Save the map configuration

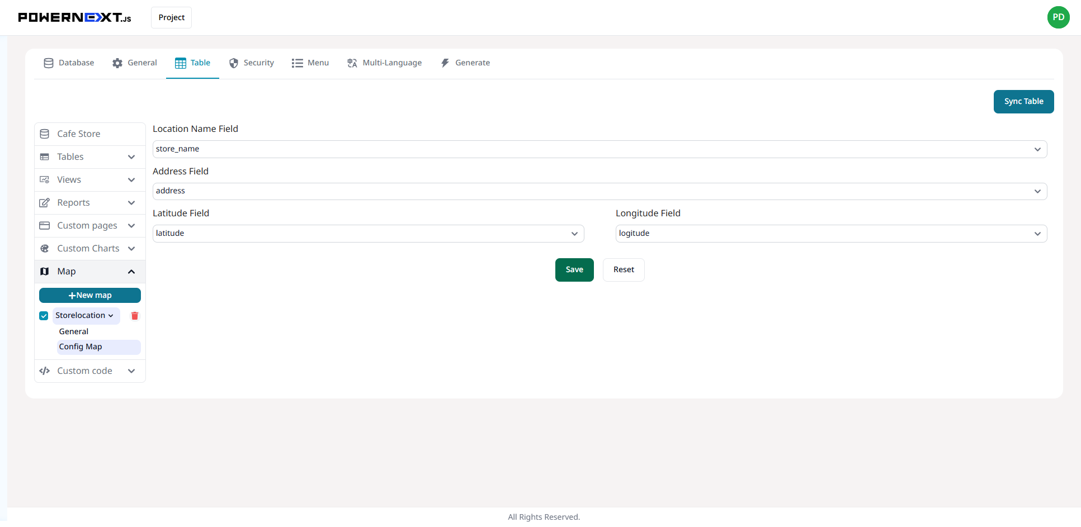point(574,270)
